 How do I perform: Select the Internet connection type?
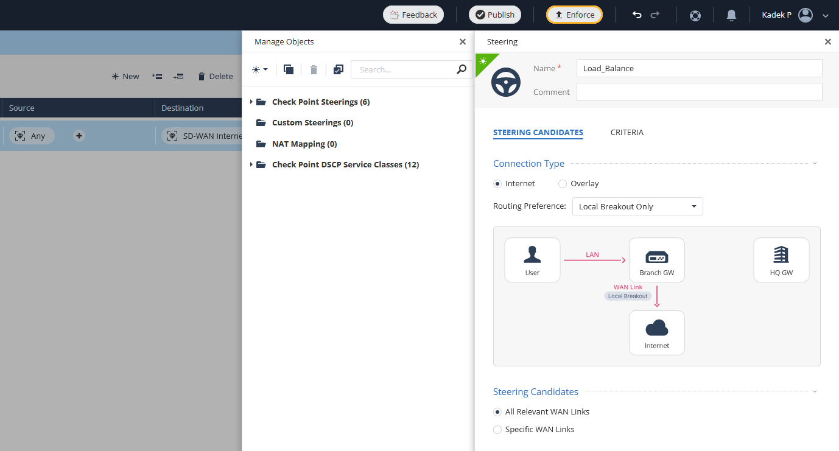coord(497,184)
